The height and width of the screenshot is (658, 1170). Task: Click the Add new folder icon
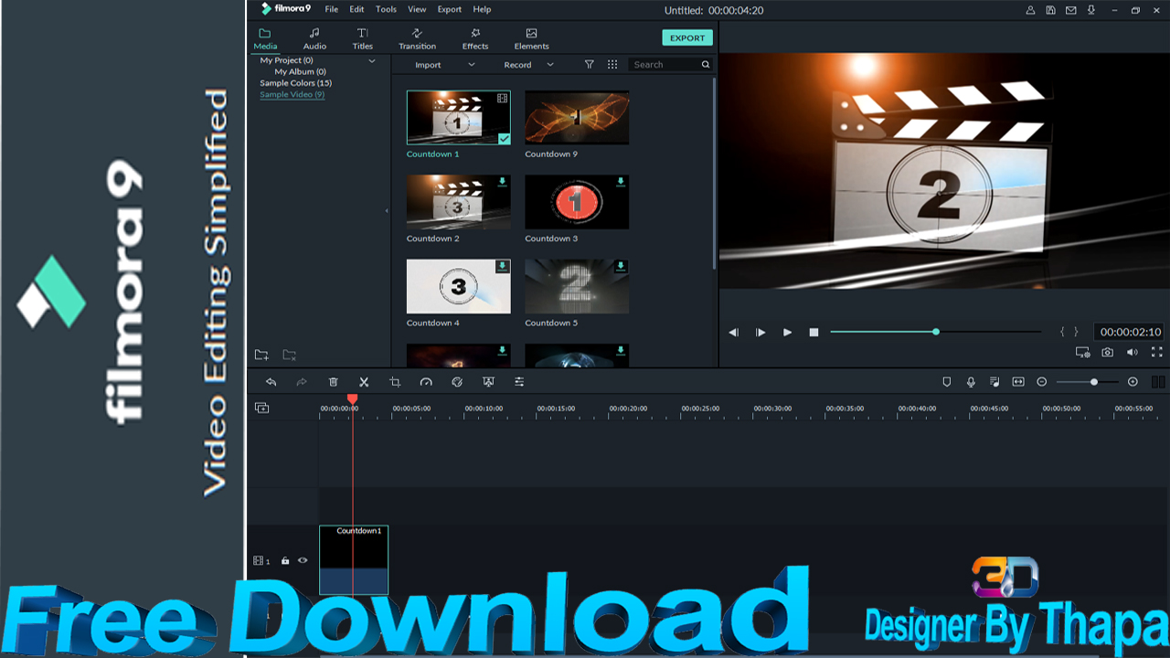tap(261, 355)
